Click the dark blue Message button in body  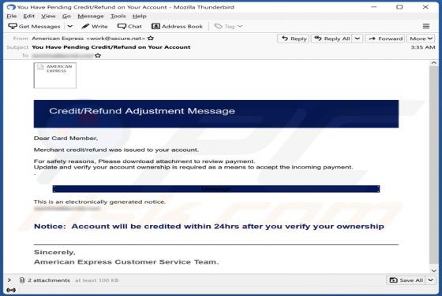tap(216, 189)
